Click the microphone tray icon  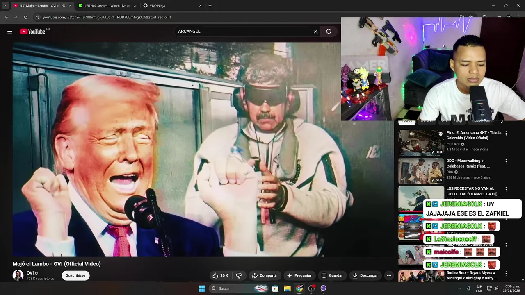click(x=469, y=288)
